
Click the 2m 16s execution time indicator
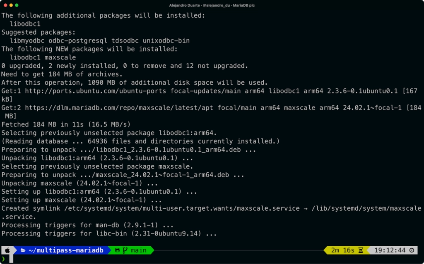343,250
